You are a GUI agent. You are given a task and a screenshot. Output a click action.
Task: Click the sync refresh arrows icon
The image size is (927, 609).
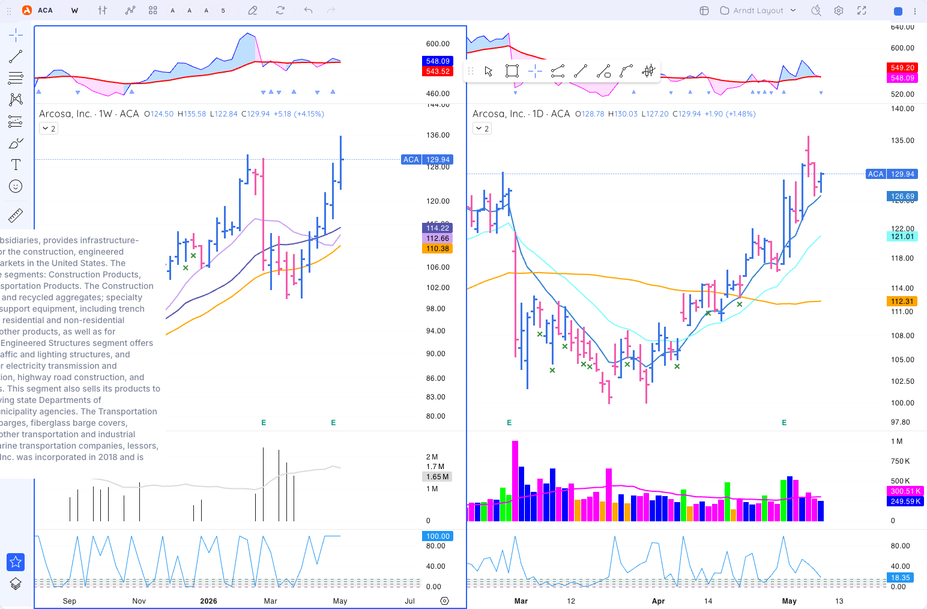click(x=280, y=10)
